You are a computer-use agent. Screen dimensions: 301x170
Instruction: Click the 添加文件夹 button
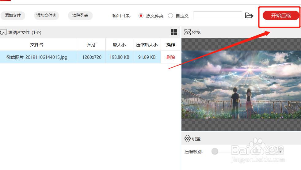click(47, 16)
